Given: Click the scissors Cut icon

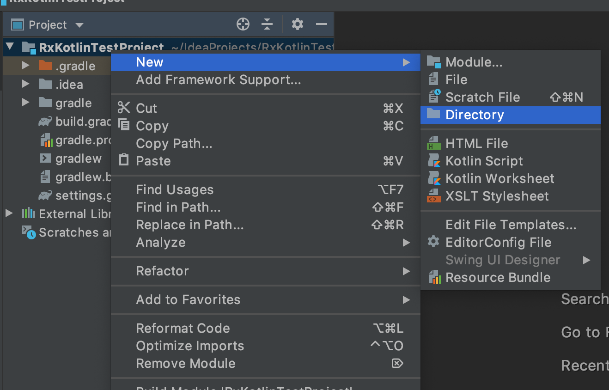Looking at the screenshot, I should [124, 108].
